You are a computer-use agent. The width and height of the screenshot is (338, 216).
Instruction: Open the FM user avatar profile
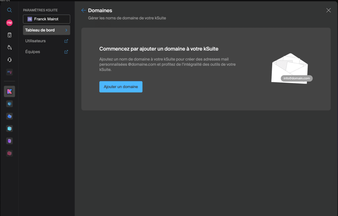(x=9, y=22)
